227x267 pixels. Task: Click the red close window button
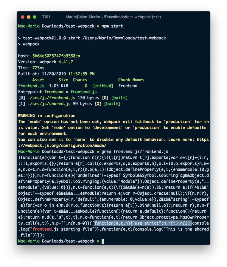click(x=23, y=17)
